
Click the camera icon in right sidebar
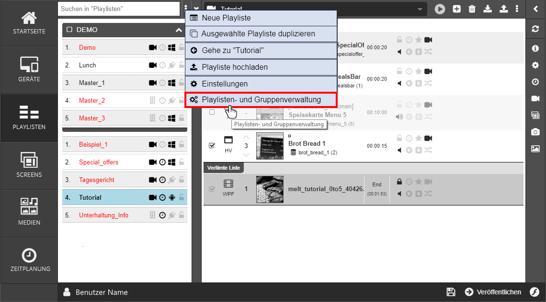pyautogui.click(x=535, y=132)
